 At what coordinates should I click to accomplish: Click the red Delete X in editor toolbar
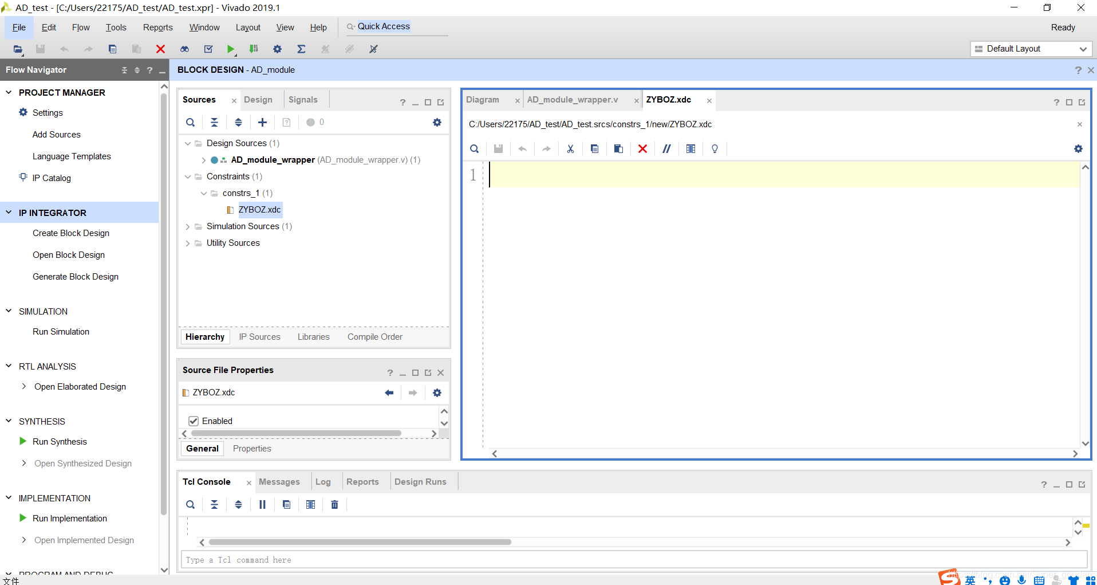[642, 149]
